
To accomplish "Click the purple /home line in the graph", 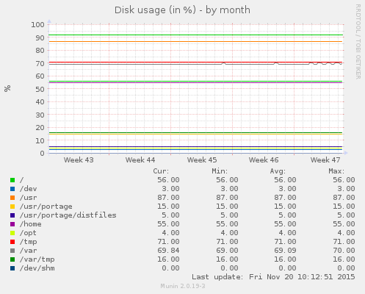I will [196, 82].
